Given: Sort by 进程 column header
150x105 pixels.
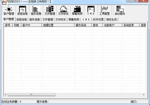Looking at the screenshot, I should click(x=143, y=25).
